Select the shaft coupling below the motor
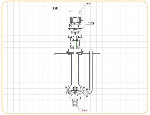The image size is (150, 115). point(75,32)
